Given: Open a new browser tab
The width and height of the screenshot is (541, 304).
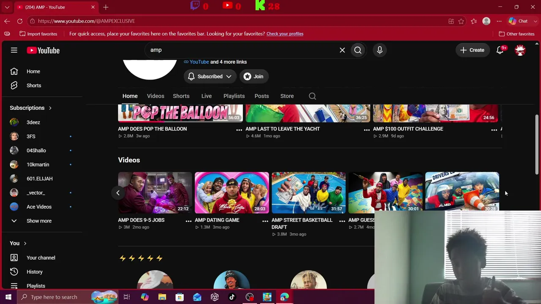Looking at the screenshot, I should pyautogui.click(x=106, y=7).
